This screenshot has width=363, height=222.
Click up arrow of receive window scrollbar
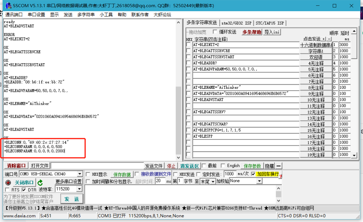click(179, 22)
